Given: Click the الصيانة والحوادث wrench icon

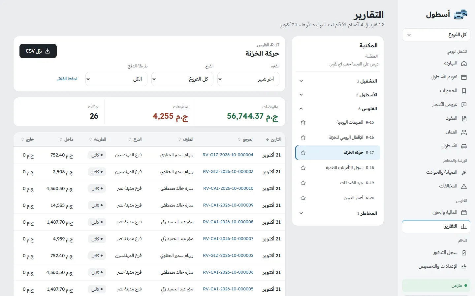Looking at the screenshot, I should coord(464,172).
